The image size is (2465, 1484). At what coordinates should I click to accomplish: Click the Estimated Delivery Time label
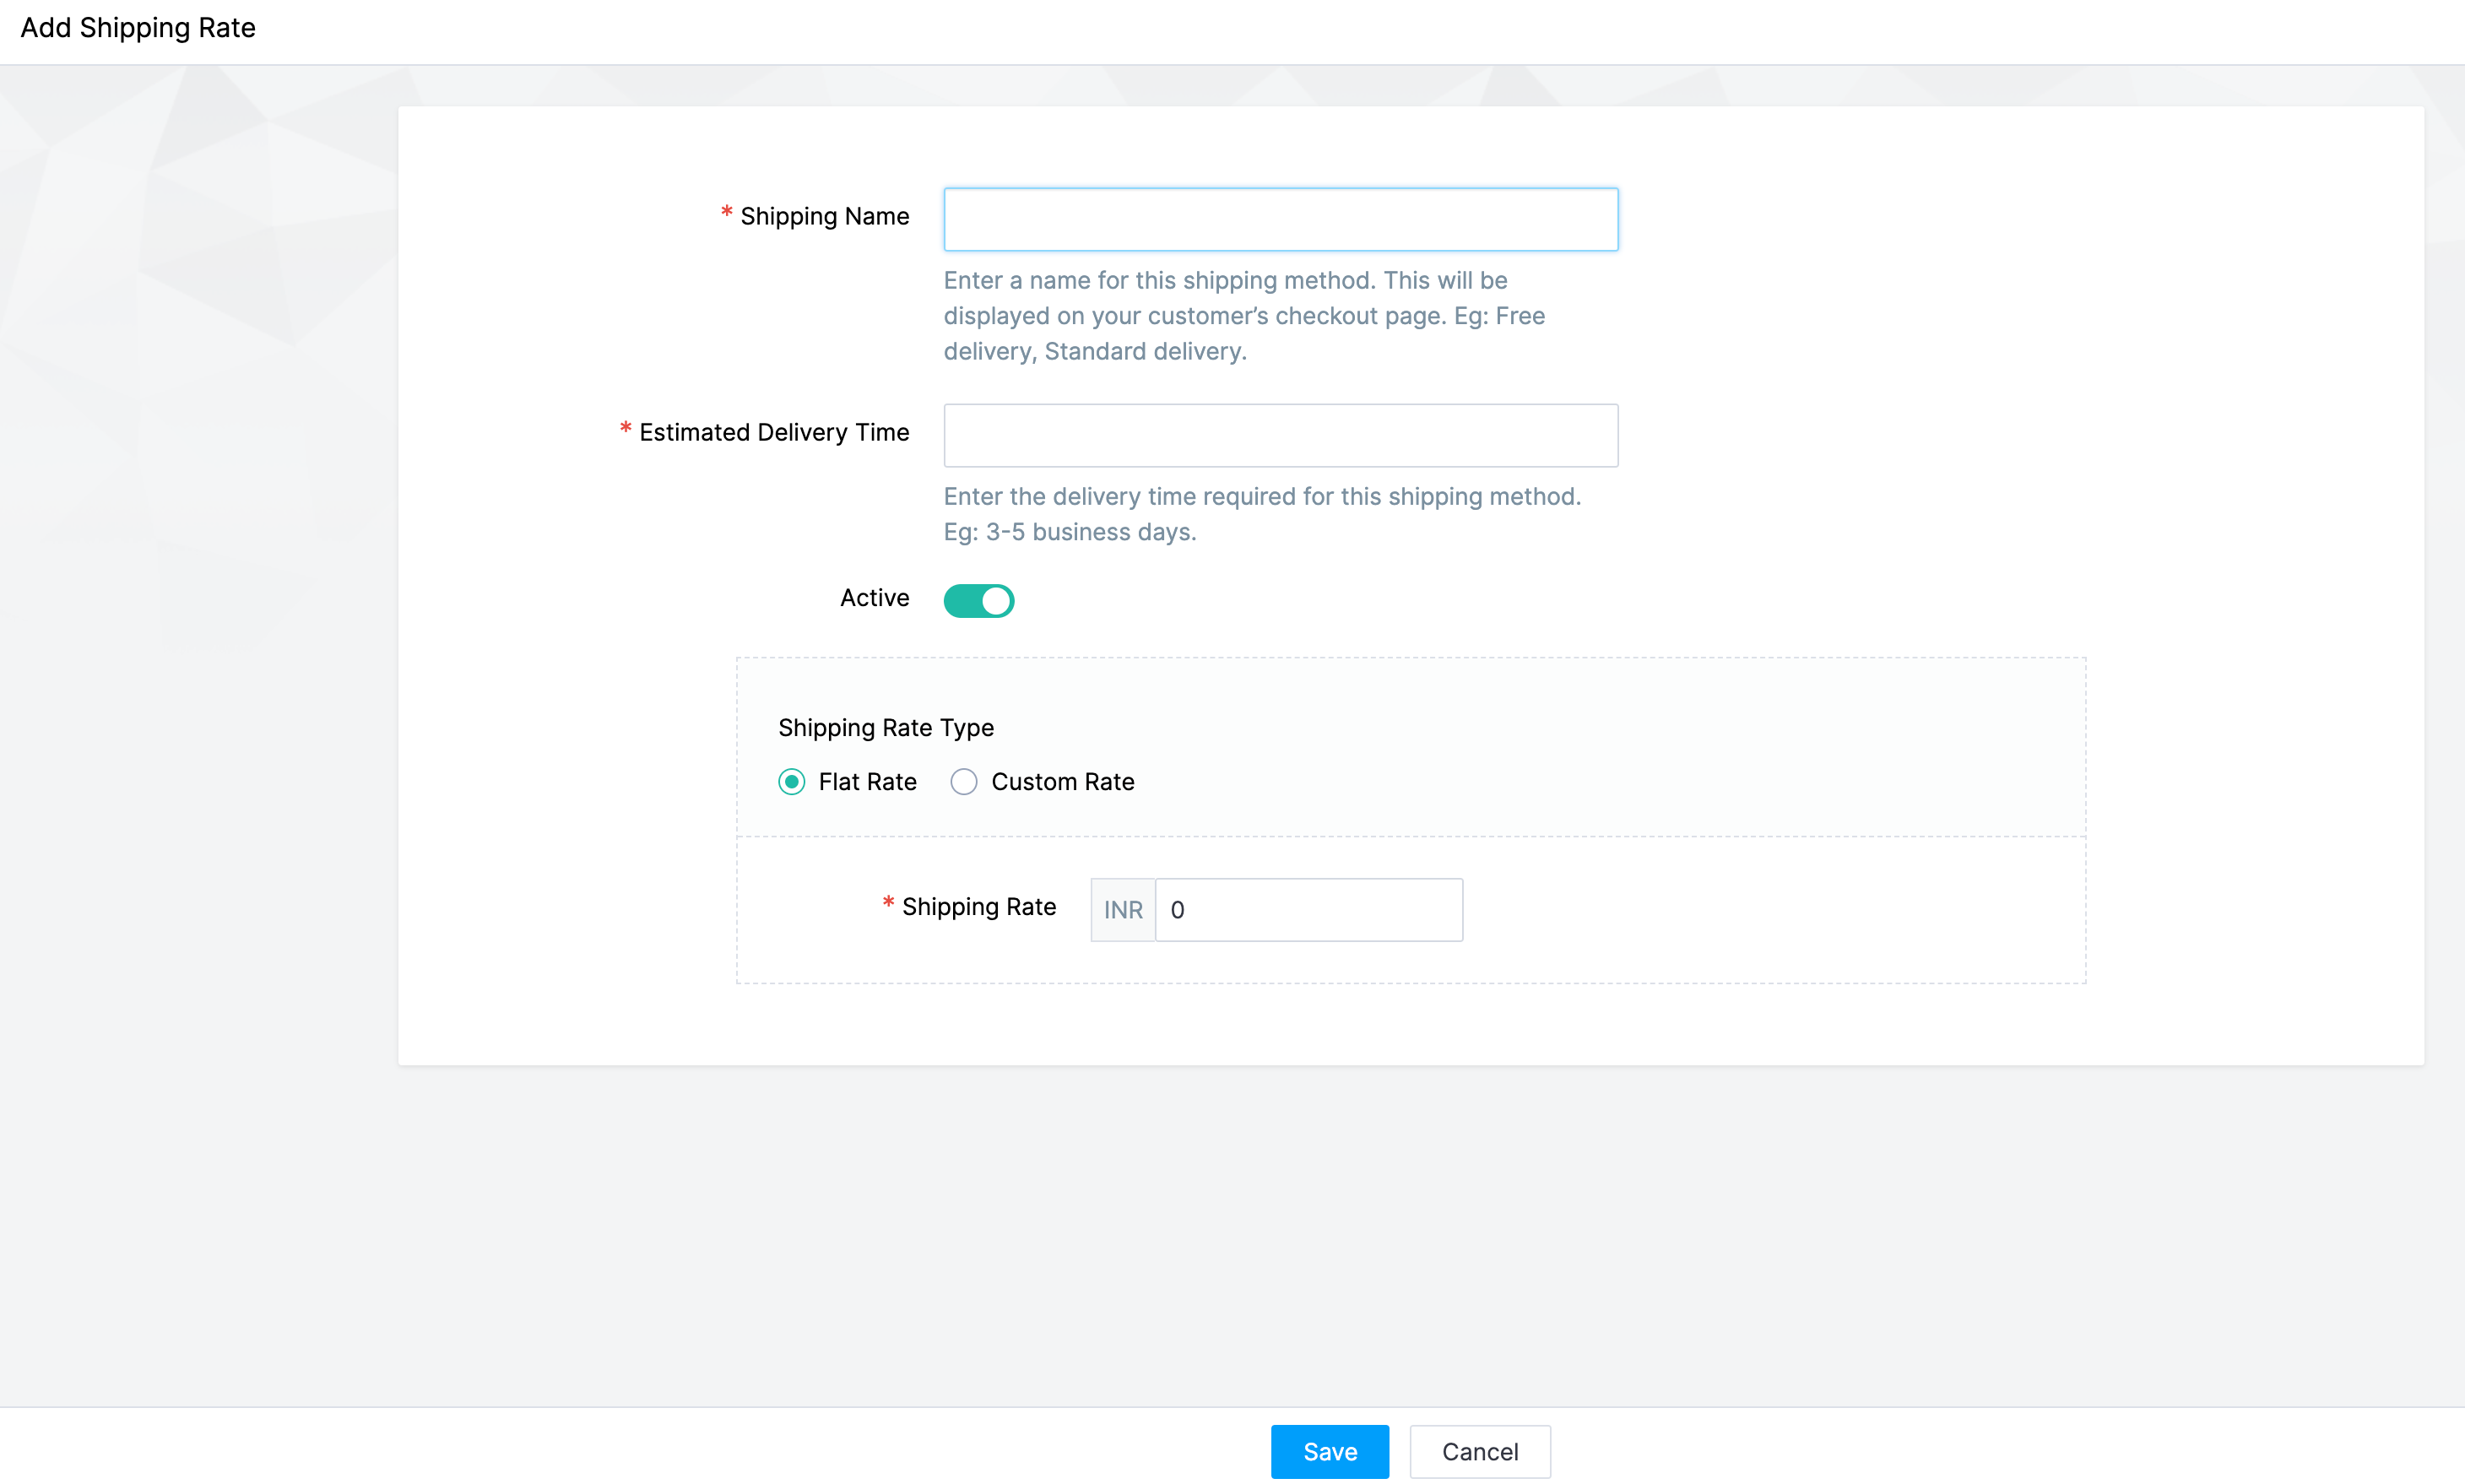click(773, 432)
